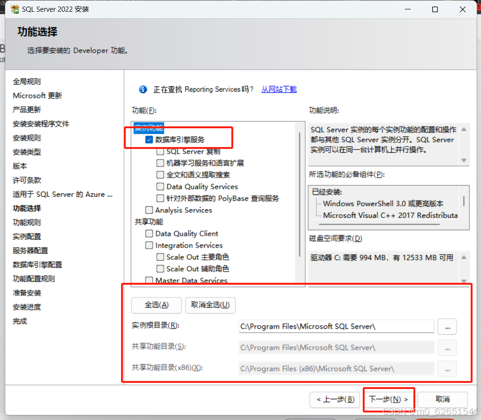Select 完成 step in sidebar
This screenshot has width=481, height=420.
click(20, 321)
